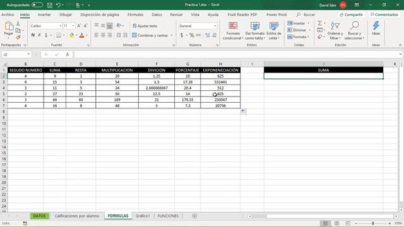Click the Format Painter brush icon
The image size is (404, 227).
pyautogui.click(x=18, y=38)
